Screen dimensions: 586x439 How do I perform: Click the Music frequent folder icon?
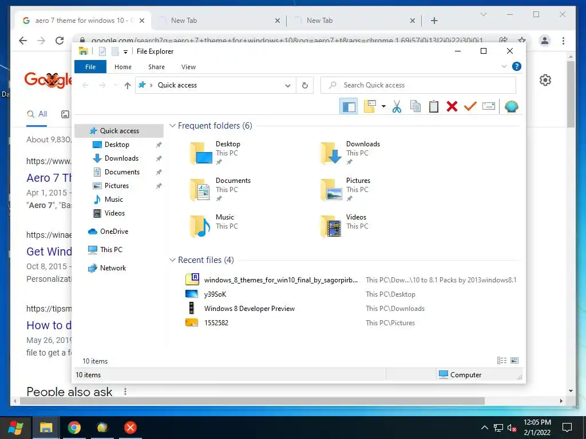tap(201, 226)
